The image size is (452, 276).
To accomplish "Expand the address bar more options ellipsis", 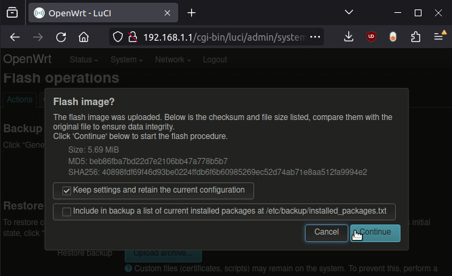I will point(315,37).
